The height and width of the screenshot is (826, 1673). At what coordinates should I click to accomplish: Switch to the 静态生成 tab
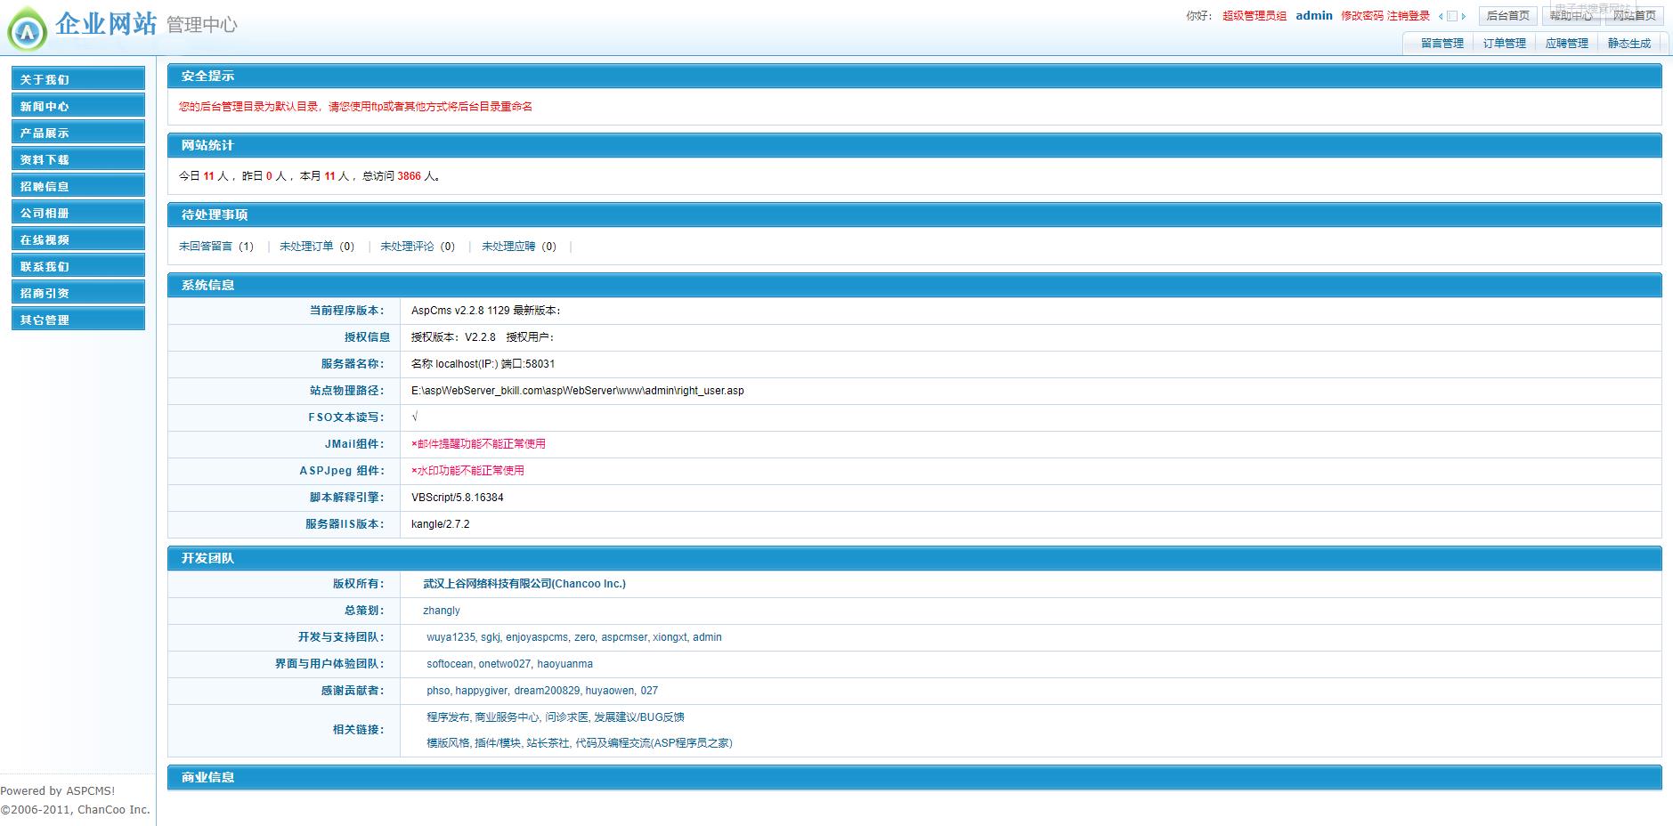(1628, 43)
